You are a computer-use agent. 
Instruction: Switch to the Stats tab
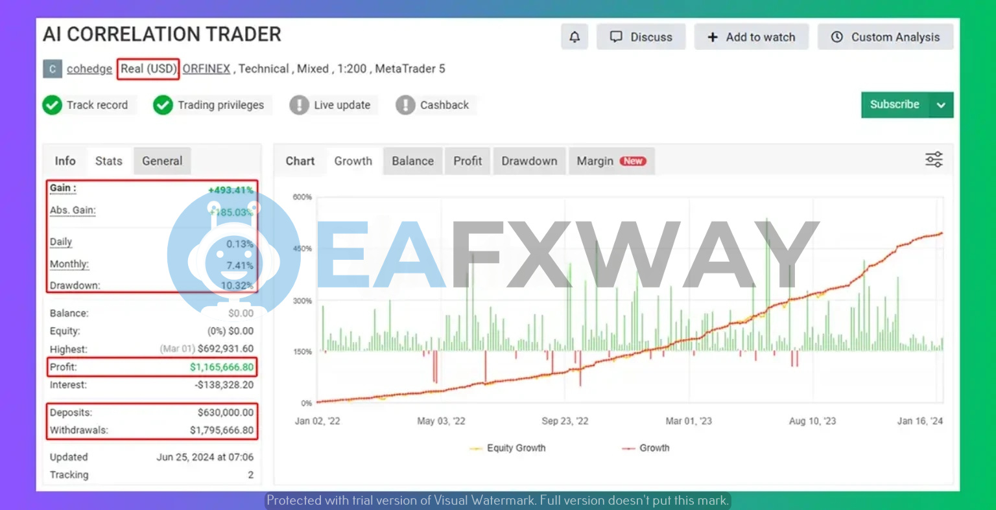click(108, 161)
